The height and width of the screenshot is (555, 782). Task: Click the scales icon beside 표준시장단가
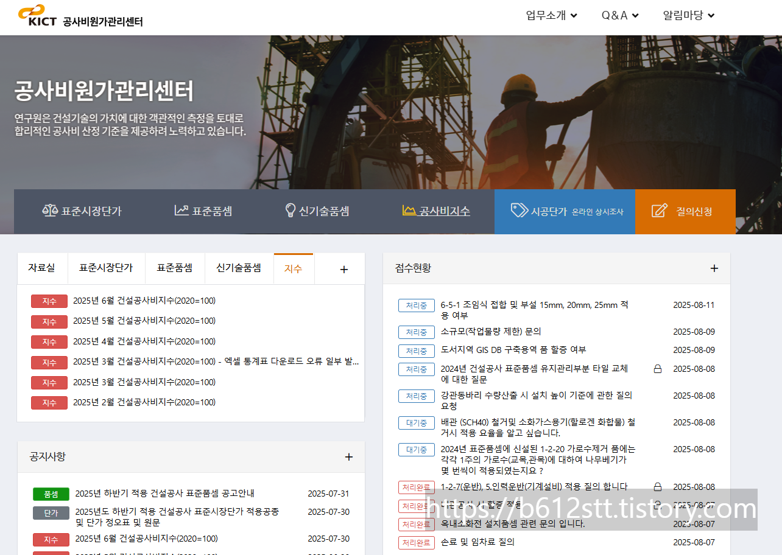click(x=50, y=211)
